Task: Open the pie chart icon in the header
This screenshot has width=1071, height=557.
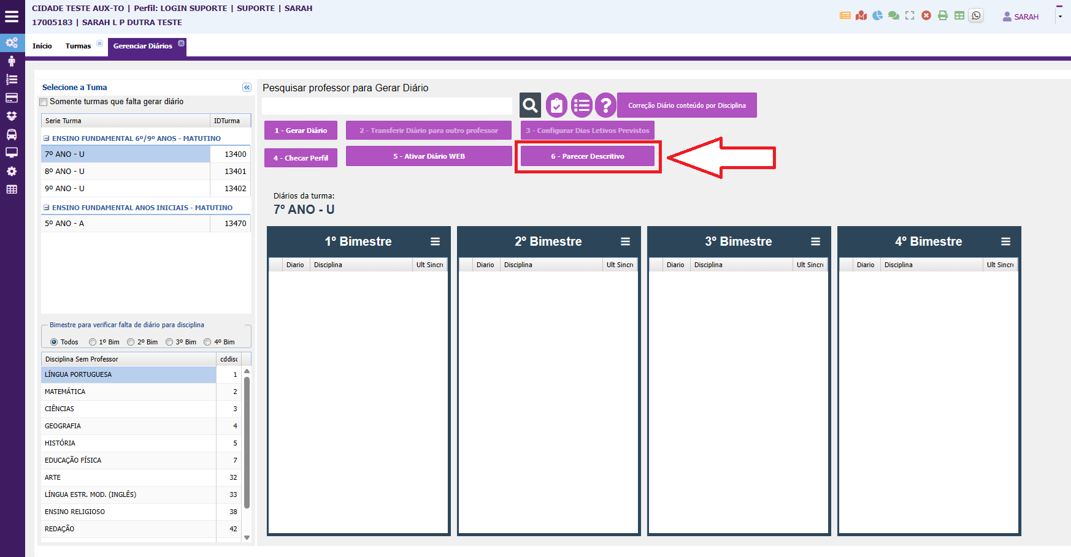Action: point(878,16)
